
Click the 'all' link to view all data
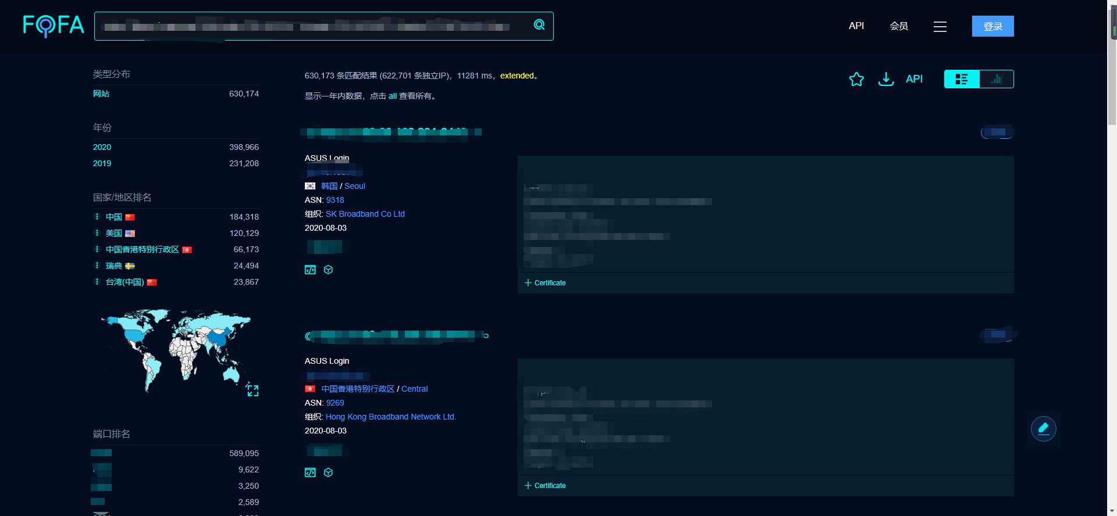tap(393, 96)
